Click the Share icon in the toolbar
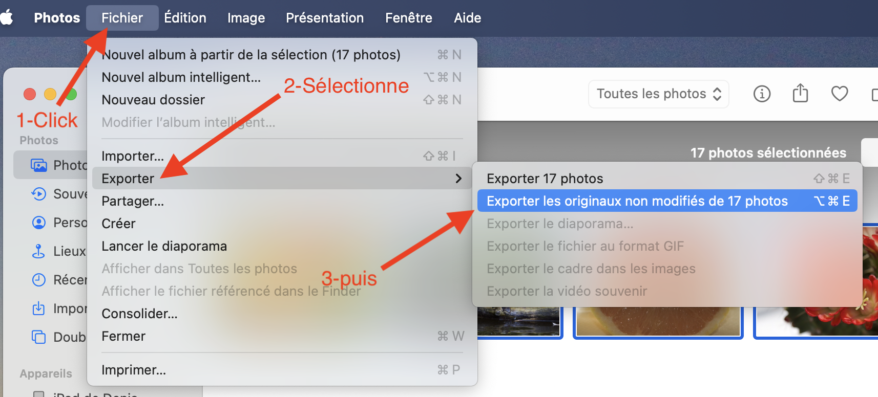Image resolution: width=878 pixels, height=397 pixels. point(800,94)
